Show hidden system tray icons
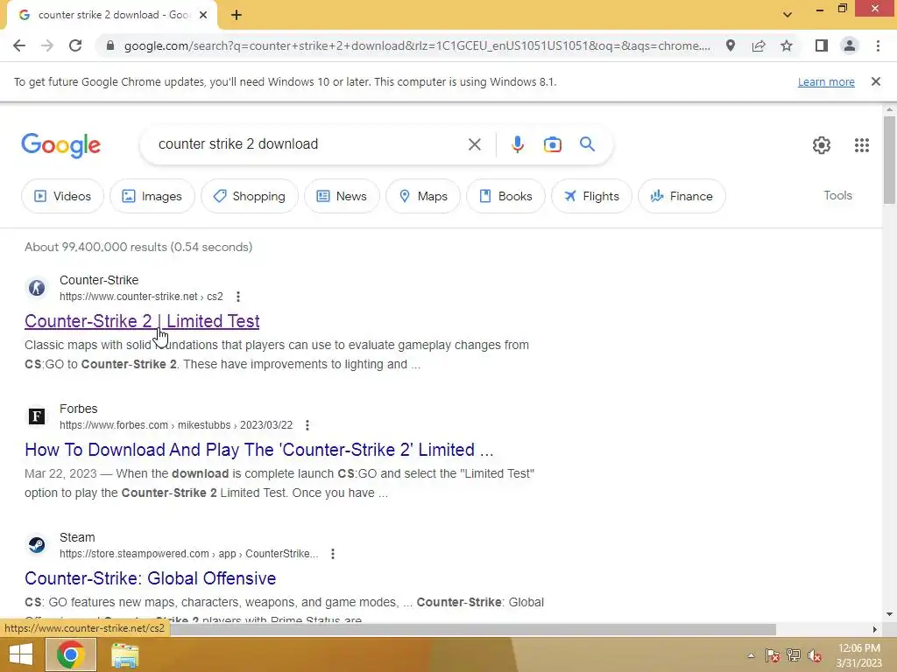897x672 pixels. click(x=751, y=655)
